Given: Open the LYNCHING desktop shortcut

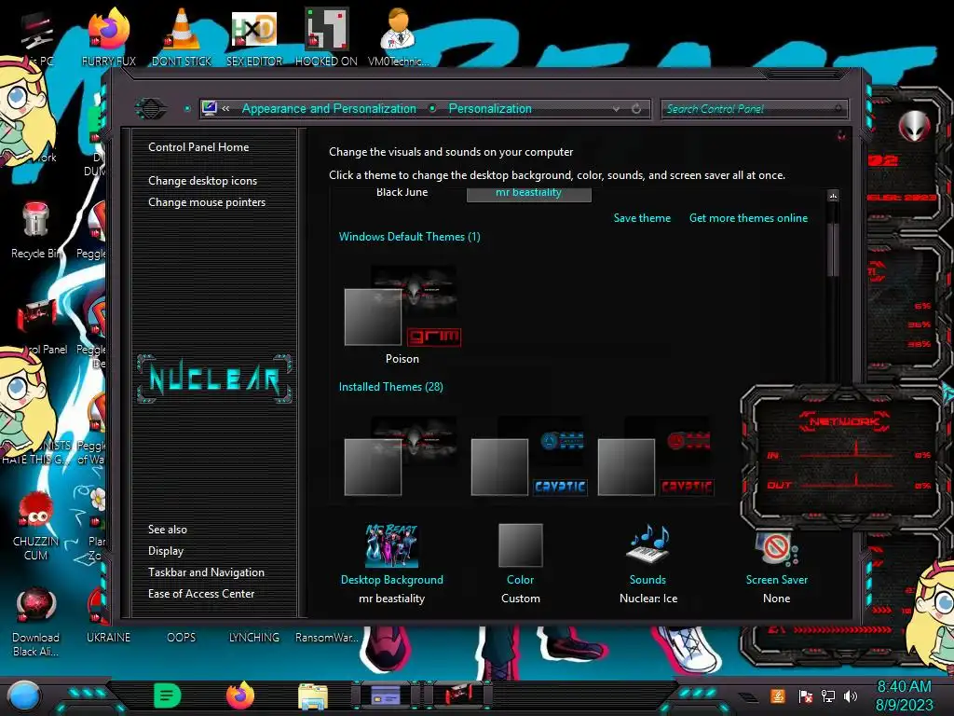Looking at the screenshot, I should [x=254, y=637].
